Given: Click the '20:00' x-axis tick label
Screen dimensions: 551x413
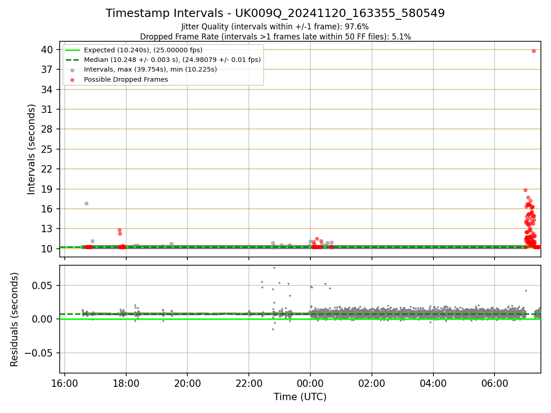Looking at the screenshot, I should click(187, 383).
